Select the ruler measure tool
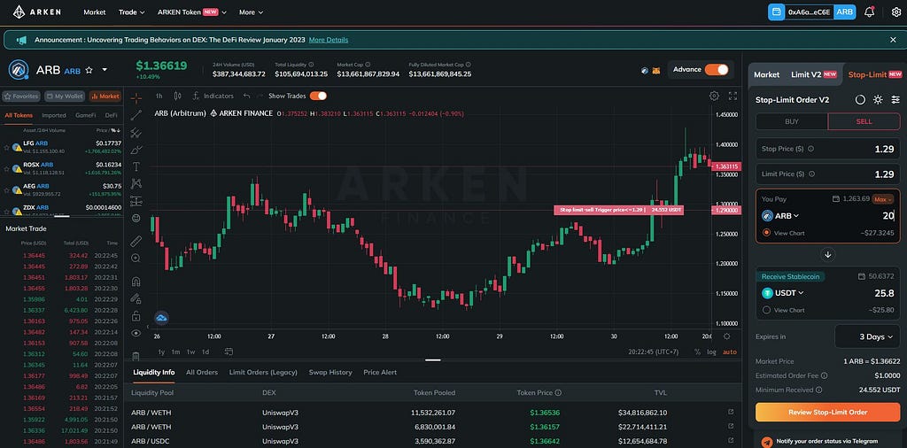 (136, 241)
